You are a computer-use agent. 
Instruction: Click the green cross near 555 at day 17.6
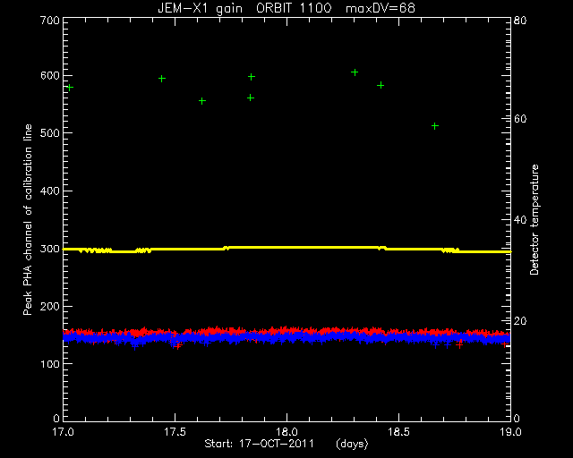point(202,101)
